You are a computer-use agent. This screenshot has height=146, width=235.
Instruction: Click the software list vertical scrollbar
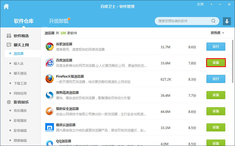pyautogui.click(x=233, y=61)
